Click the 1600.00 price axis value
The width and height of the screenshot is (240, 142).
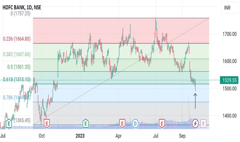[x=229, y=61]
